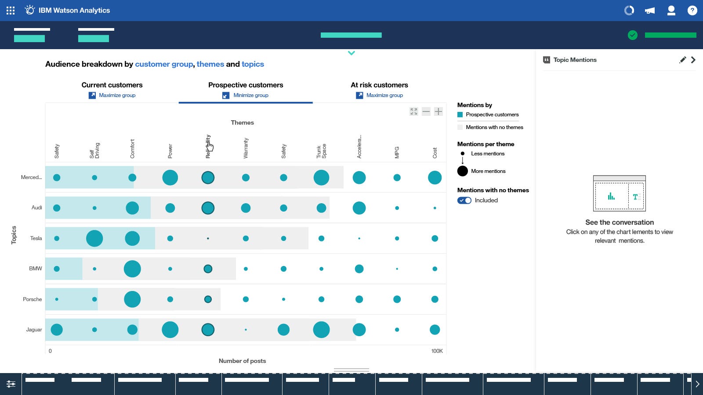Click the MPG theme column header

(397, 152)
